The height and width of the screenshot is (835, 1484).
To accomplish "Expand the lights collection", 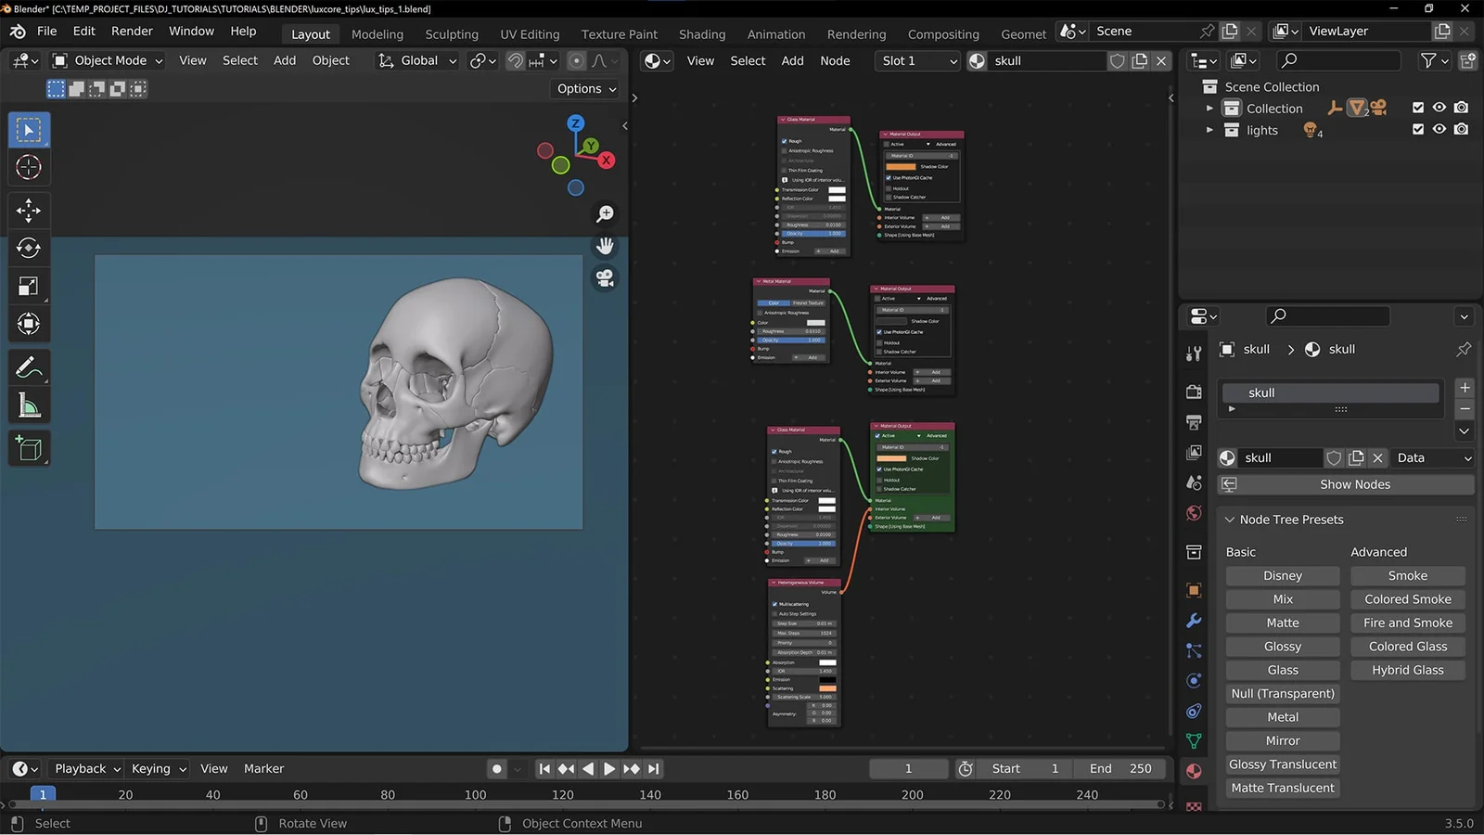I will click(x=1210, y=130).
